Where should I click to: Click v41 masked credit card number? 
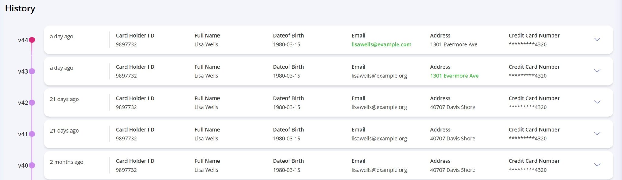click(x=528, y=139)
